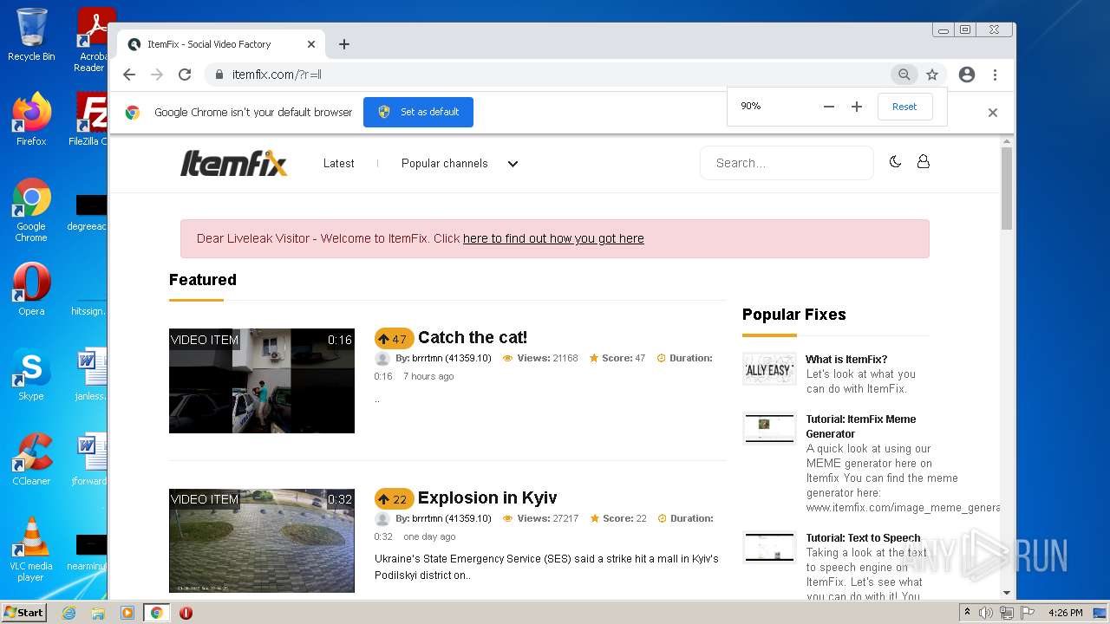
Task: Increase zoom with the plus button
Action: [x=857, y=107]
